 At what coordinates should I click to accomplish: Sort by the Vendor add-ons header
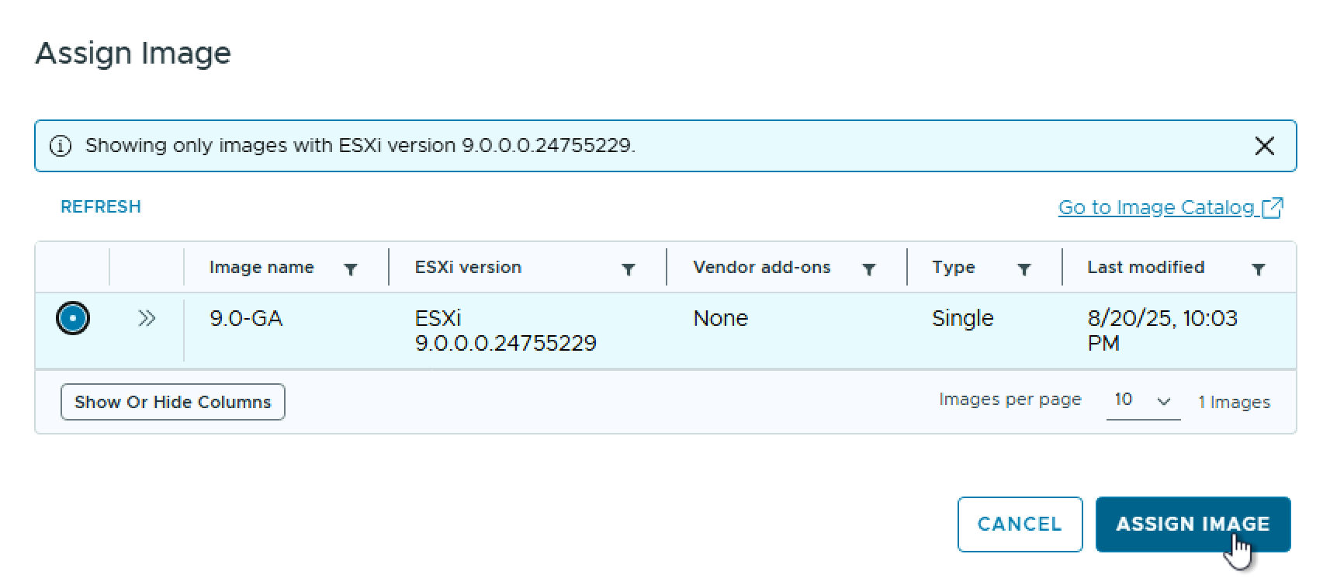[x=761, y=268]
